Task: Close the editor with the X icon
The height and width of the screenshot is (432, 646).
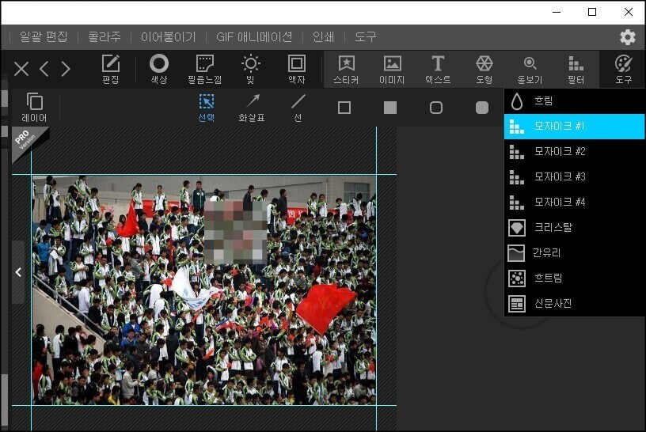Action: click(21, 69)
